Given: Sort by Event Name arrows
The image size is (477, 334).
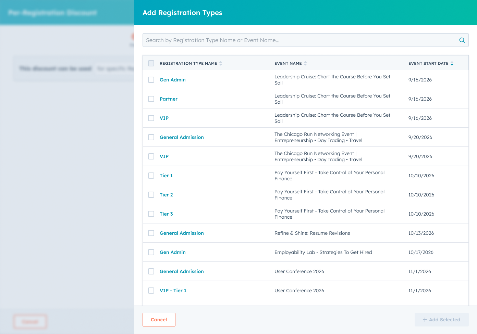Looking at the screenshot, I should (x=305, y=63).
